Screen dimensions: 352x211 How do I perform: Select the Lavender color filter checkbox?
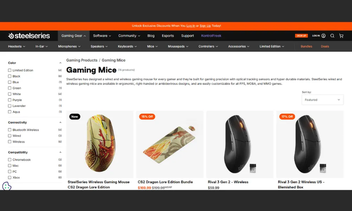(x=10, y=106)
